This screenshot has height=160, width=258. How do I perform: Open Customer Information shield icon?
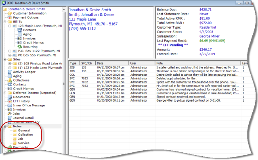tap(10, 13)
